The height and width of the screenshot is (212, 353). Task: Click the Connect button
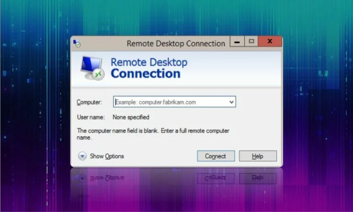click(216, 156)
